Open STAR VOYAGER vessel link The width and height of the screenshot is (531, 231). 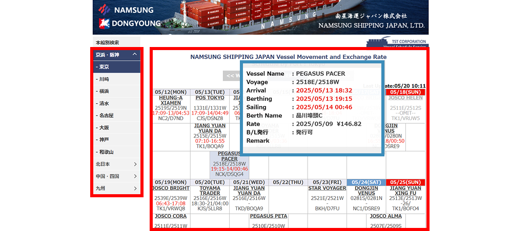327,188
